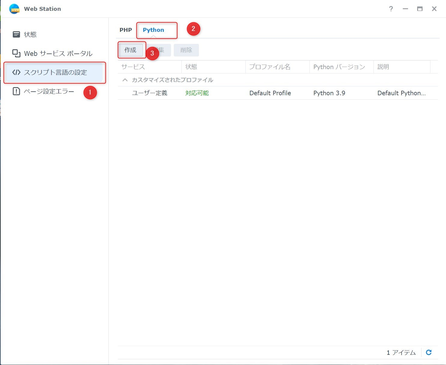Open the help question mark icon
This screenshot has height=365, width=446.
pyautogui.click(x=391, y=9)
